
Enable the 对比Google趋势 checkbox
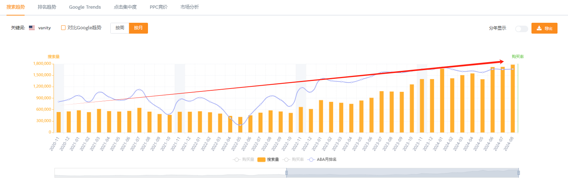[63, 28]
